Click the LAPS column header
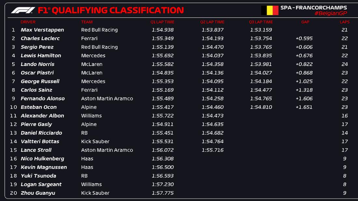The width and height of the screenshot is (358, 201). (345, 22)
